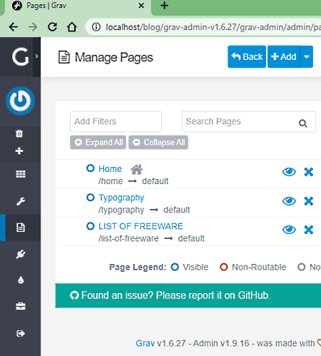Preview the Typography page via eye icon
321x356 pixels.
point(289,201)
